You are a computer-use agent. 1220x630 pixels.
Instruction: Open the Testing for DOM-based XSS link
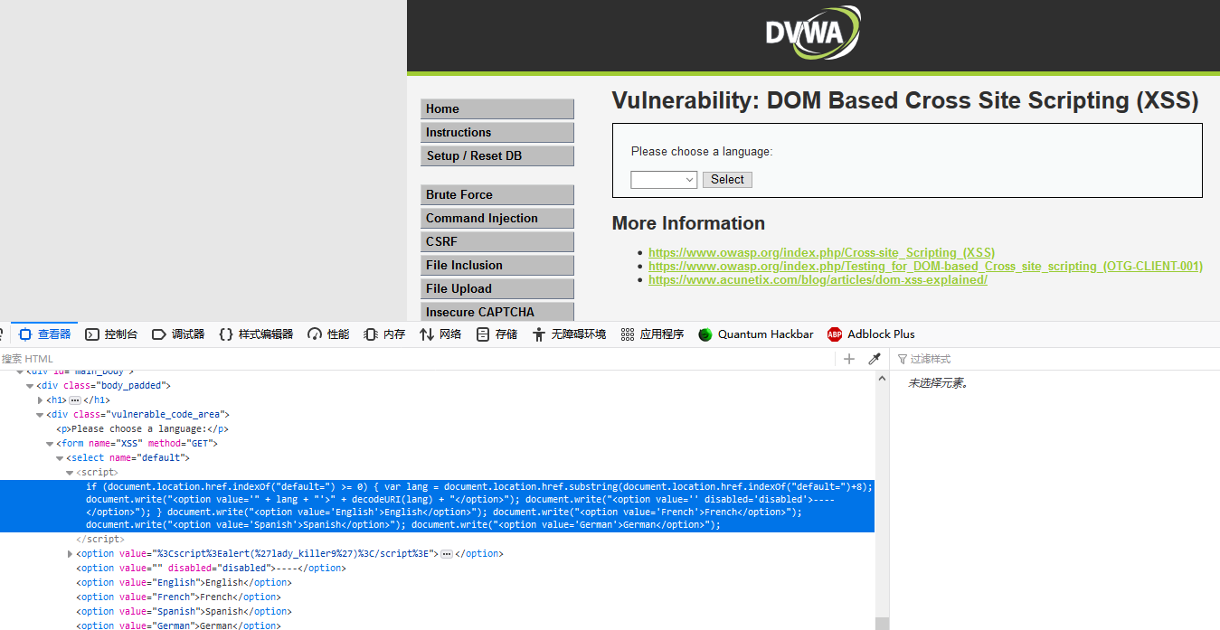[925, 267]
